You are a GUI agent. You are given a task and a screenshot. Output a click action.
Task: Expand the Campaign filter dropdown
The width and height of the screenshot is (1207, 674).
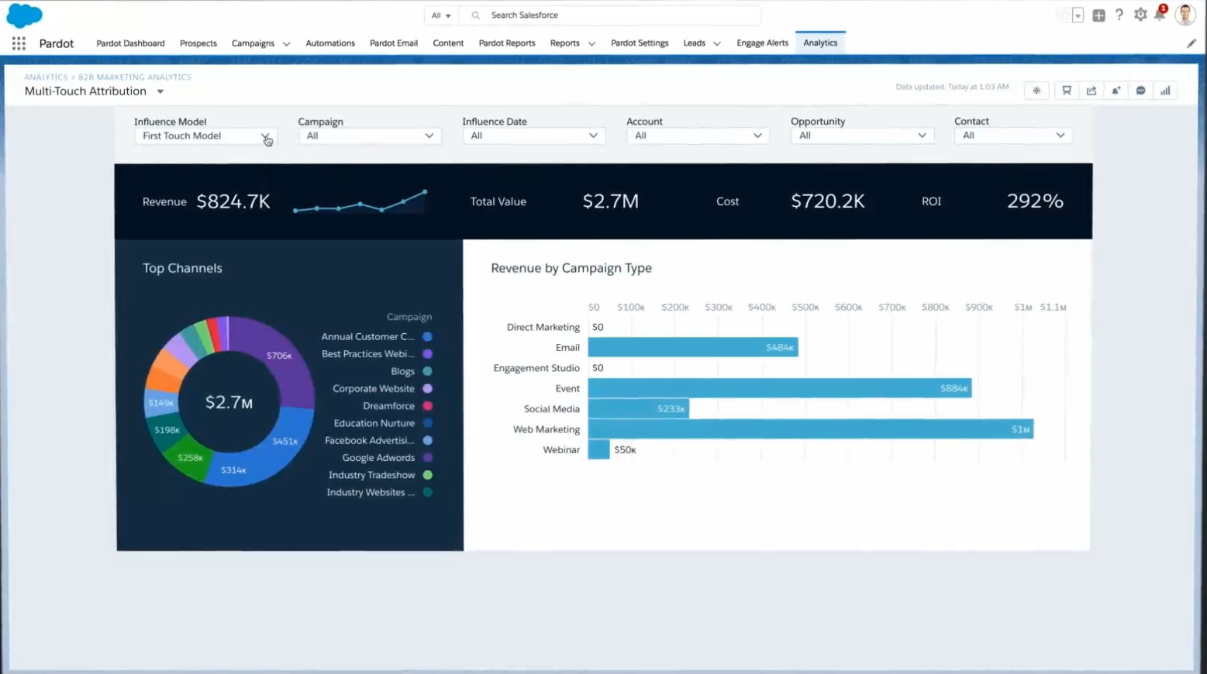click(x=370, y=136)
